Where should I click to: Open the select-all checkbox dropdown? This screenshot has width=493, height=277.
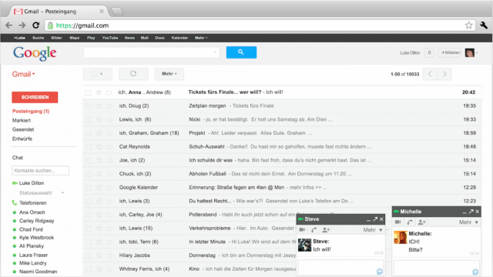coord(101,74)
